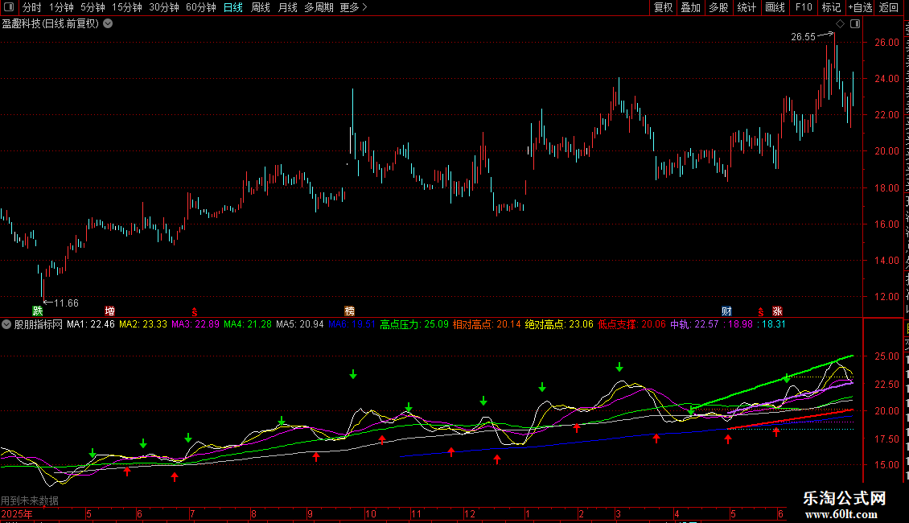Select the 5分钟 period tab
The height and width of the screenshot is (523, 909).
click(x=93, y=7)
